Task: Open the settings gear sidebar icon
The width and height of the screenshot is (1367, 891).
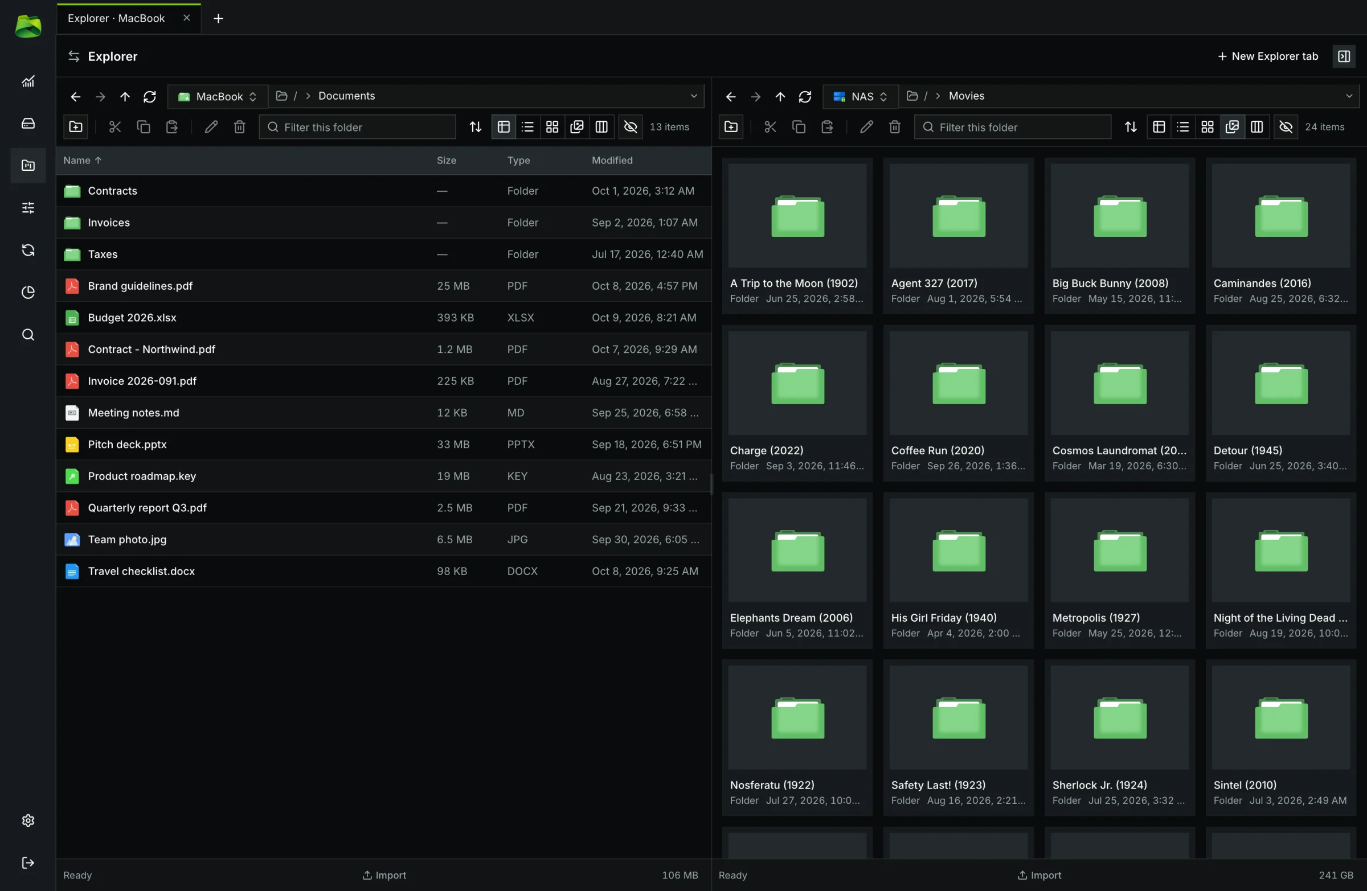Action: (x=27, y=820)
